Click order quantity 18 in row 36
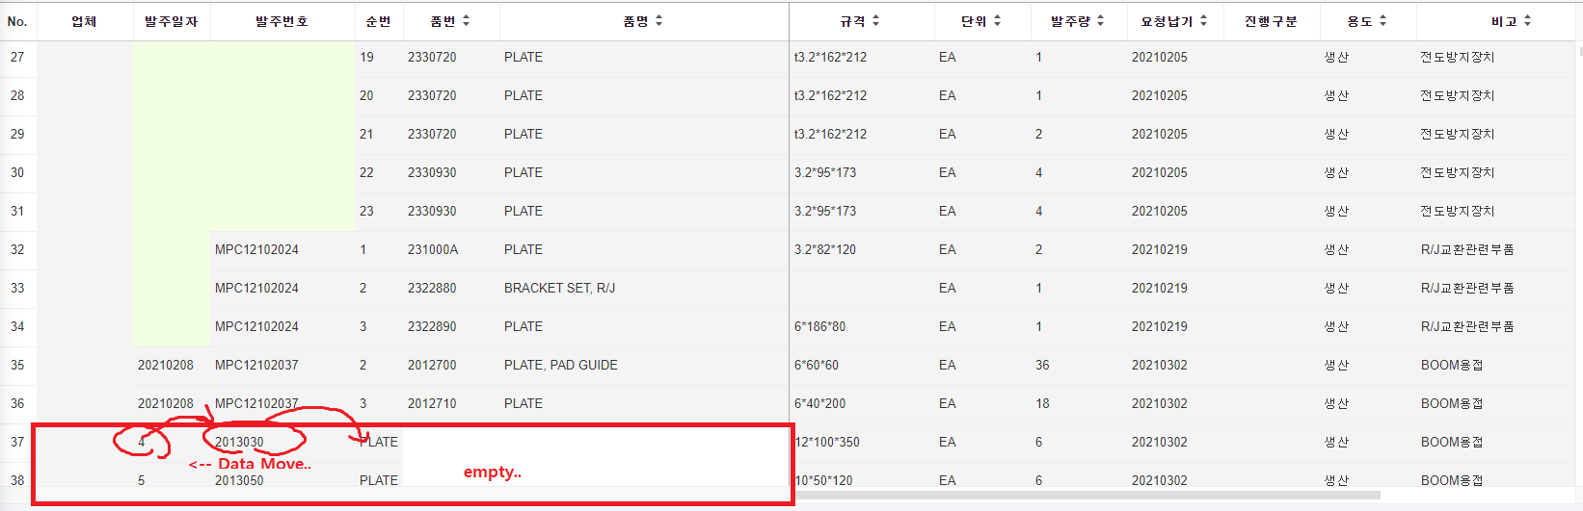 (x=1042, y=403)
